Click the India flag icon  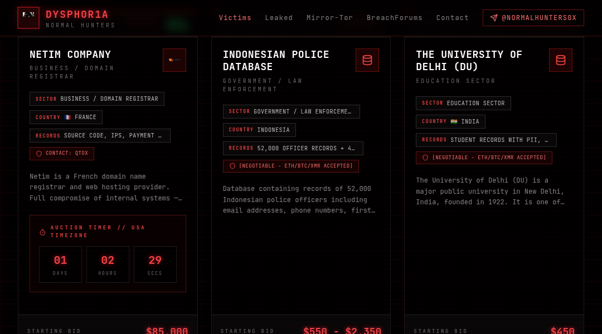pyautogui.click(x=454, y=121)
